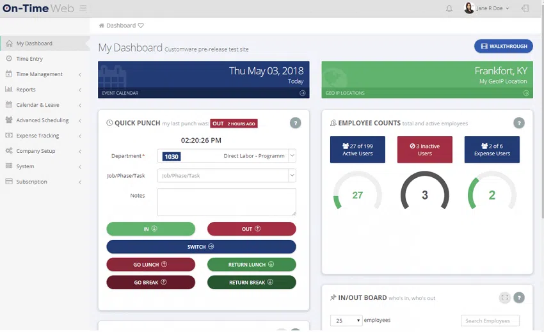Favorite the Dashboard with heart icon
Viewport: 544px width, 332px height.
point(141,26)
